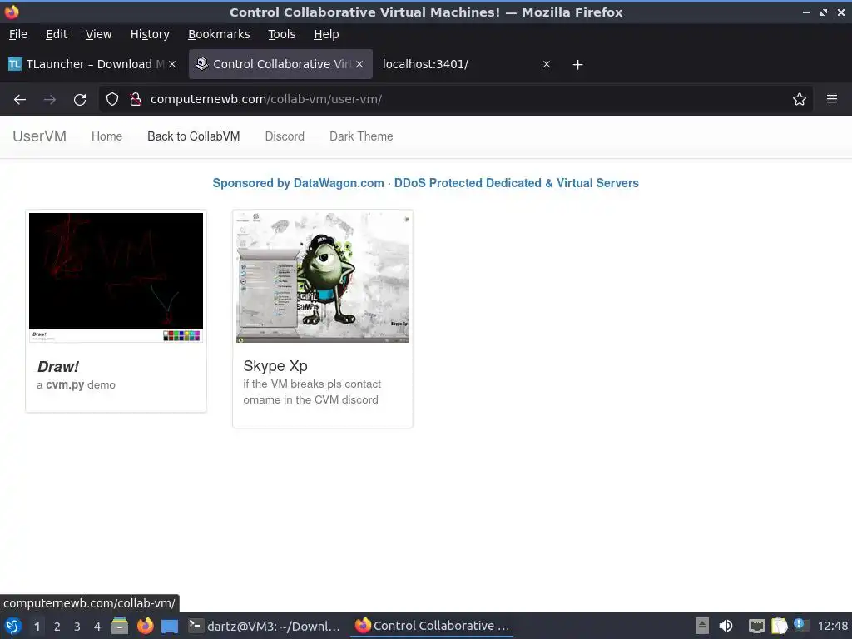Open the tracking protection shield icon
This screenshot has height=639, width=852.
[112, 99]
